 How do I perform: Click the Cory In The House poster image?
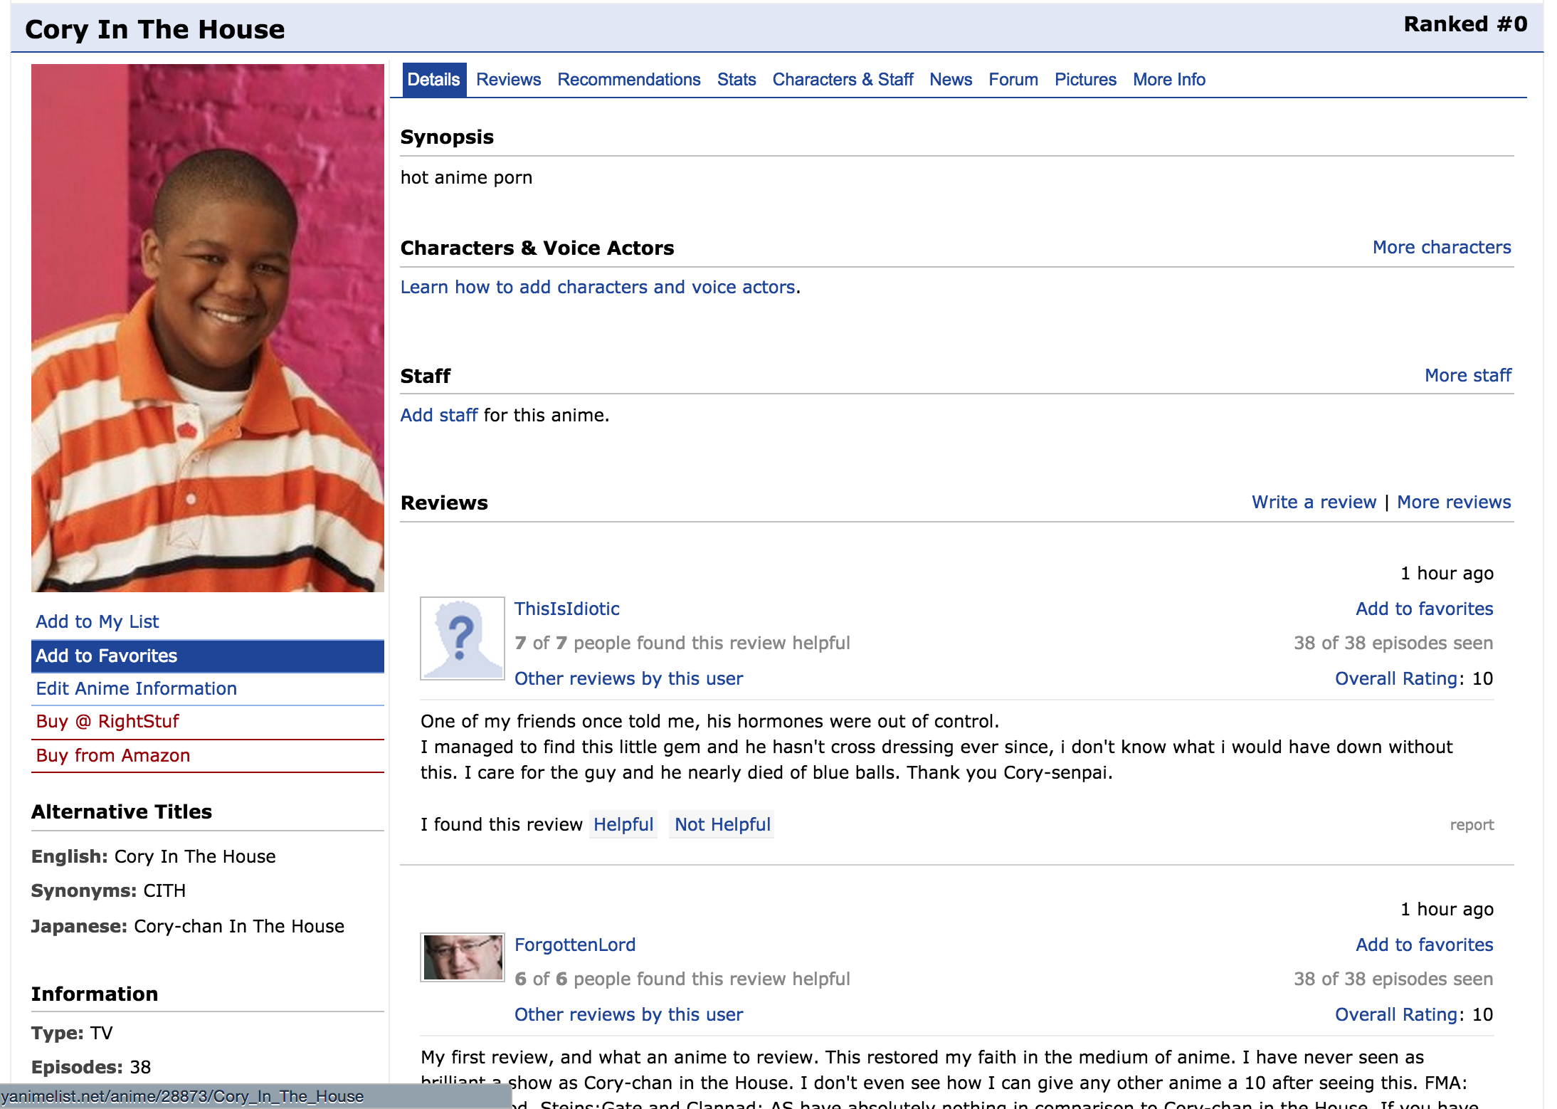pyautogui.click(x=207, y=328)
